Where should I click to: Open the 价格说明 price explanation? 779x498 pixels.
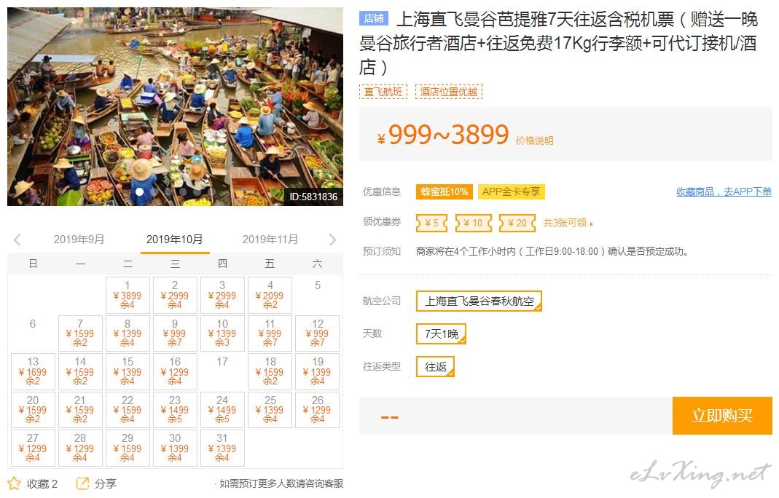534,141
